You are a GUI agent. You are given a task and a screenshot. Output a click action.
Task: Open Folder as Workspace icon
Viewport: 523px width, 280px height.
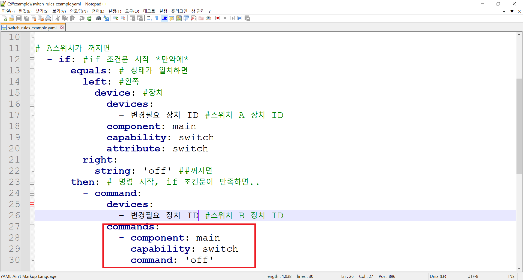pos(201,18)
